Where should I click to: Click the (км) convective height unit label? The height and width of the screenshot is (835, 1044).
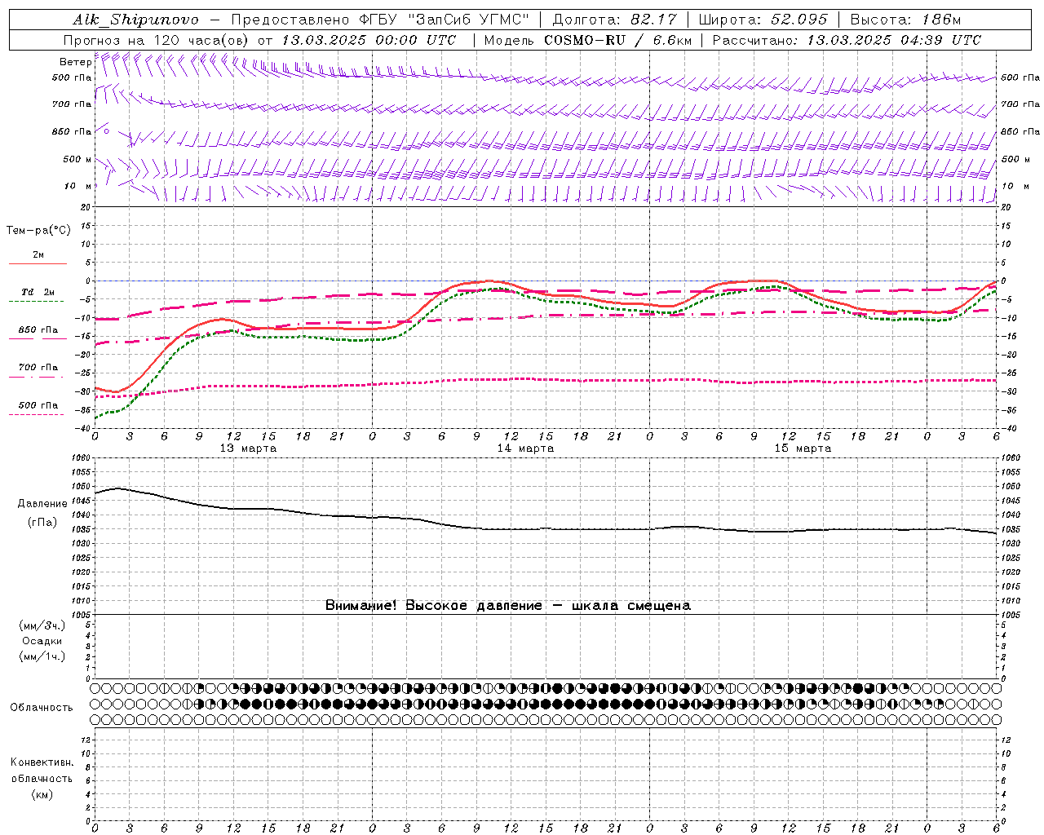pos(42,794)
